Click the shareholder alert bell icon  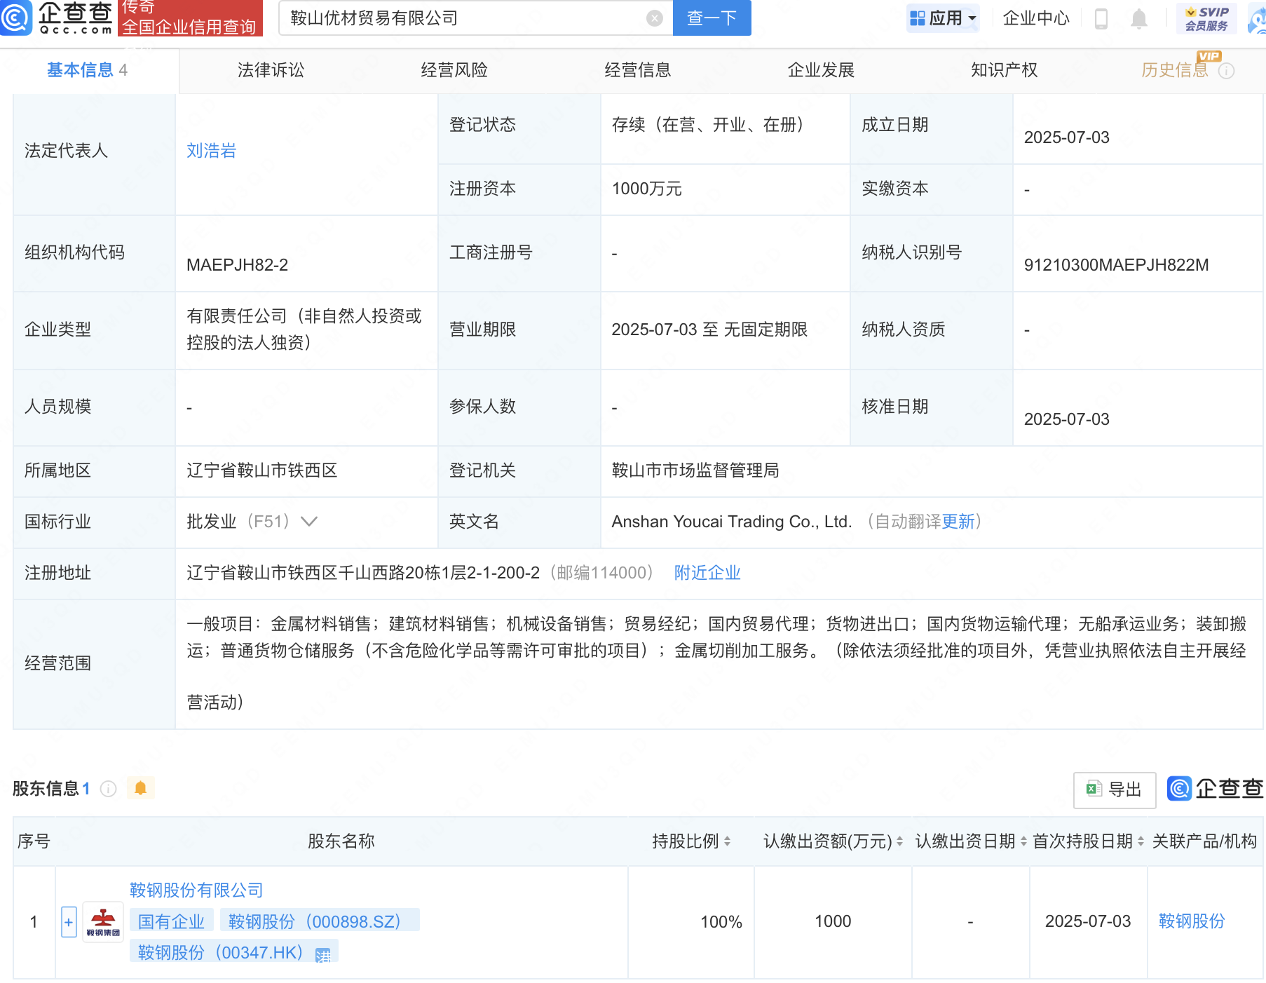click(140, 788)
